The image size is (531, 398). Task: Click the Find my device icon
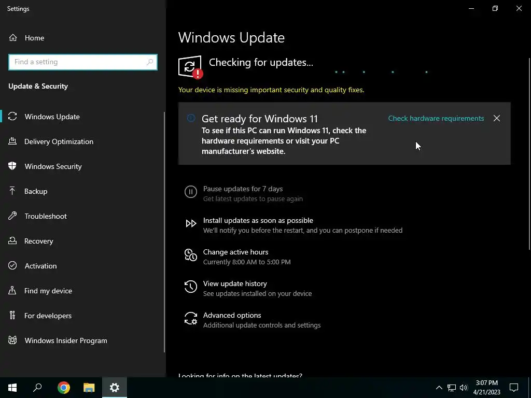(x=12, y=290)
